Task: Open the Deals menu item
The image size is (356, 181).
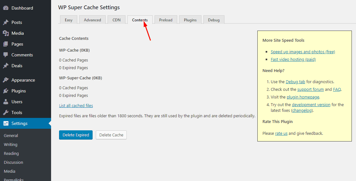Action: click(x=26, y=66)
